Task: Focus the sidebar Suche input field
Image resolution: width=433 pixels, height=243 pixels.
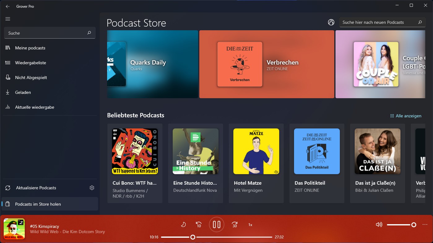Action: click(x=50, y=33)
